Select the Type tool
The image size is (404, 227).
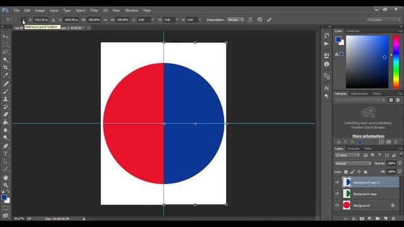[x=6, y=154]
